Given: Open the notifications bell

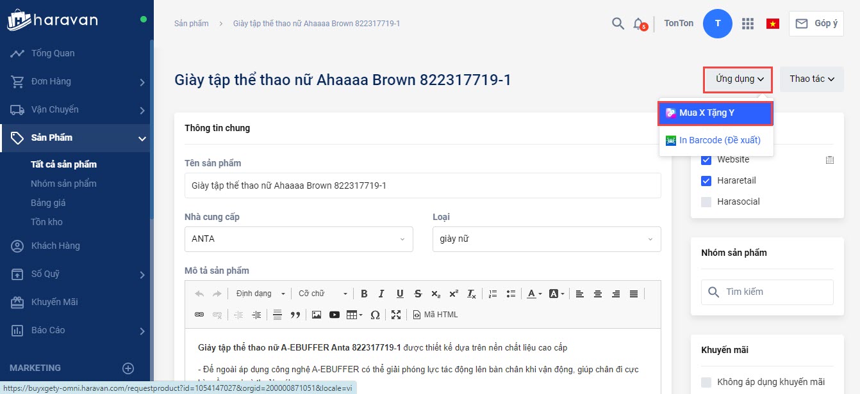Looking at the screenshot, I should click(638, 24).
